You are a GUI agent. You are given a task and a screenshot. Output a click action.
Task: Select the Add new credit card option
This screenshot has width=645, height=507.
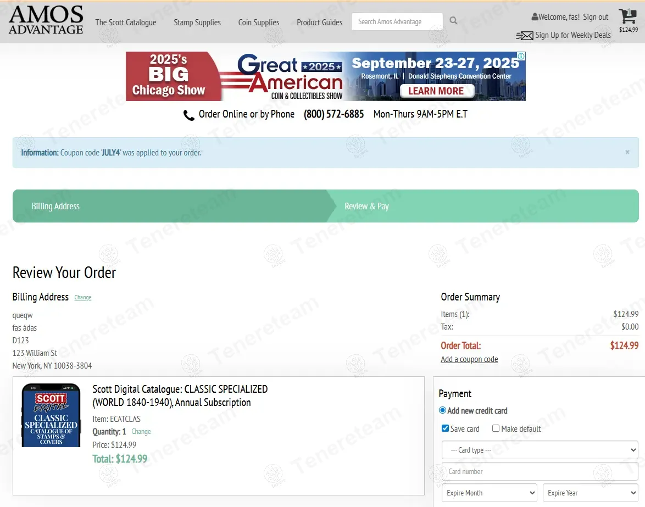pos(443,410)
